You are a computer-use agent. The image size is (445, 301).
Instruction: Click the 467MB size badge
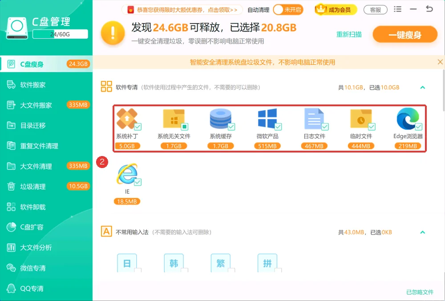pos(314,146)
